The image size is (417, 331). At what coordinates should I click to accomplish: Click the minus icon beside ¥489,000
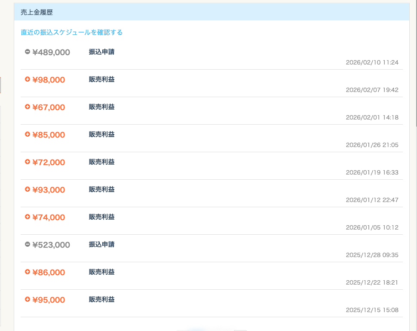(28, 52)
